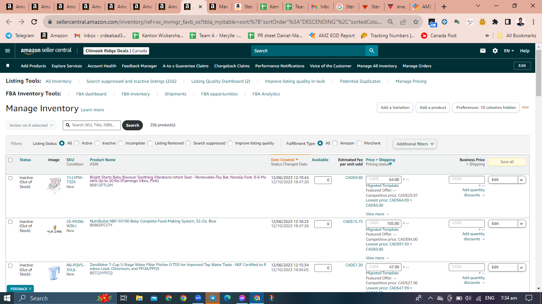Open Task View on the taskbar
The width and height of the screenshot is (542, 304).
123,298
